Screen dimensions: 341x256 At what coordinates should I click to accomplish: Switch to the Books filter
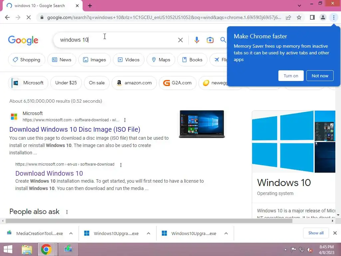[192, 60]
